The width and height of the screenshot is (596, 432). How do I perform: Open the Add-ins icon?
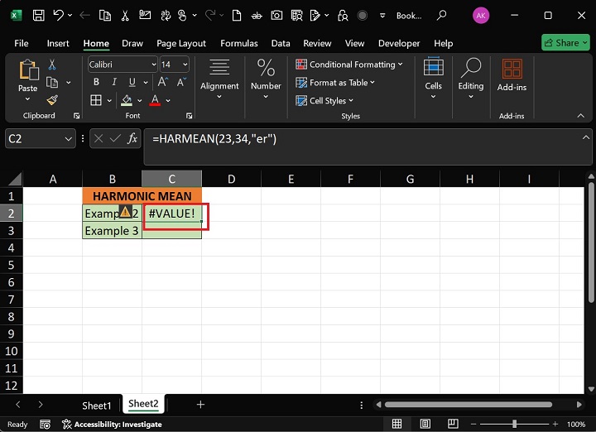click(x=512, y=69)
